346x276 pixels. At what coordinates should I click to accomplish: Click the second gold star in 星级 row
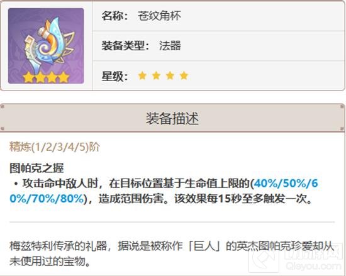pyautogui.click(x=156, y=75)
